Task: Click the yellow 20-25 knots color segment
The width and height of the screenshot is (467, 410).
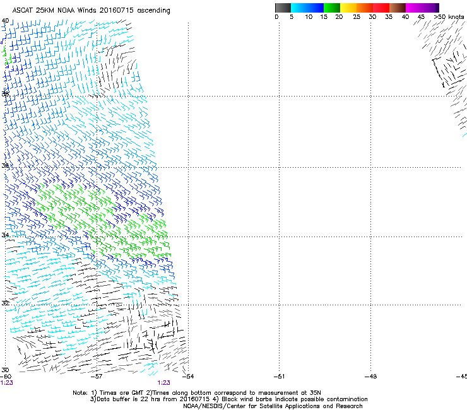Action: tap(348, 8)
